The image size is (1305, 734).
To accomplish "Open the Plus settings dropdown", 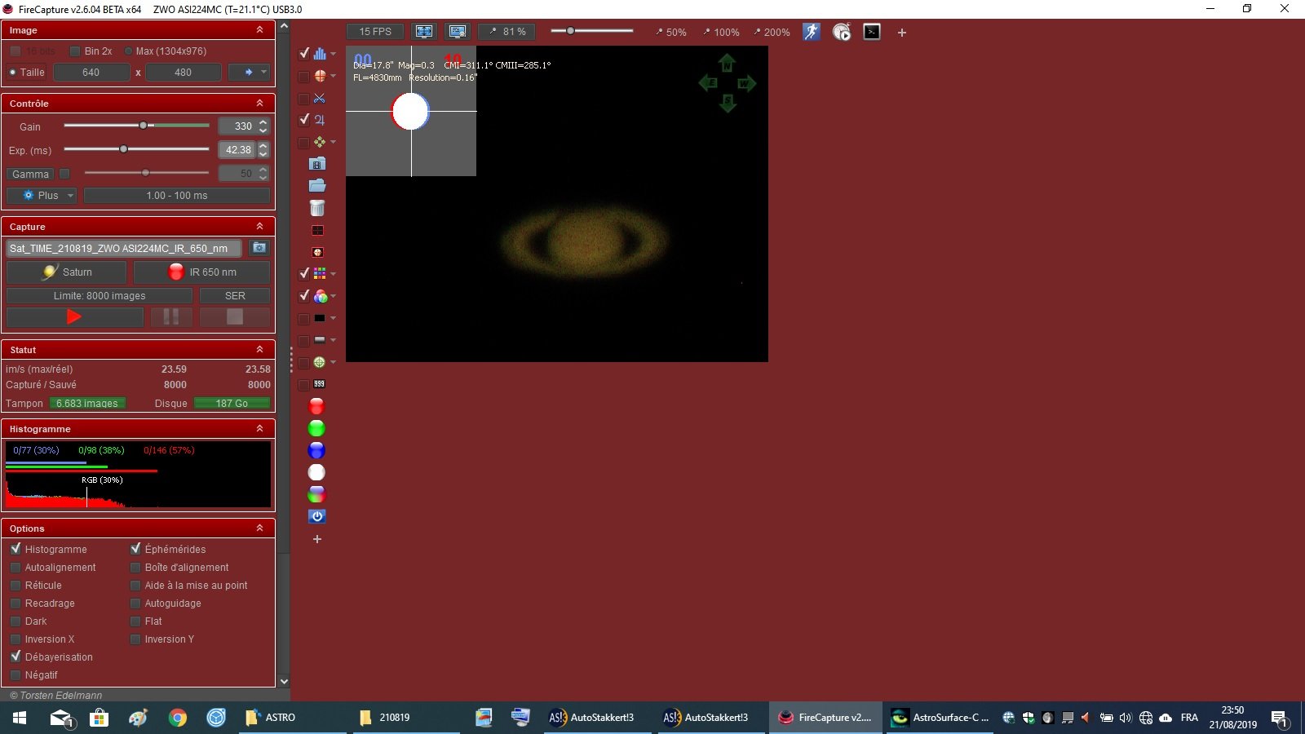I will [42, 196].
